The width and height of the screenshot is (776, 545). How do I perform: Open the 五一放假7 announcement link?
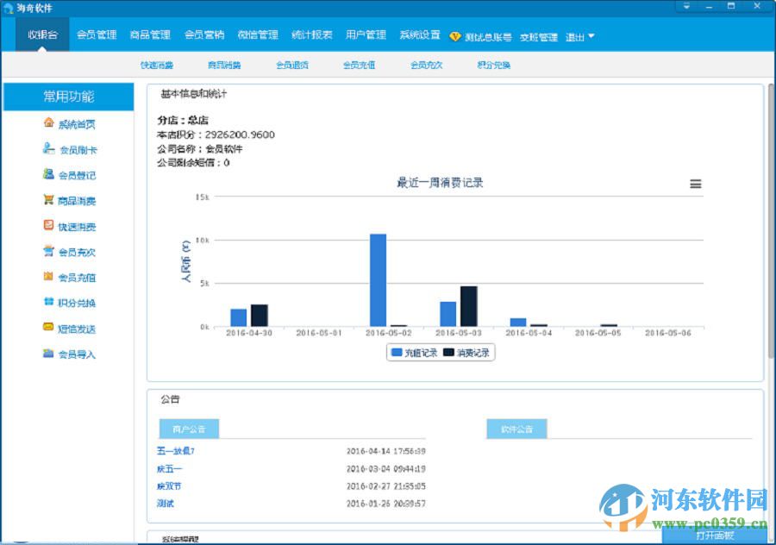pyautogui.click(x=174, y=450)
